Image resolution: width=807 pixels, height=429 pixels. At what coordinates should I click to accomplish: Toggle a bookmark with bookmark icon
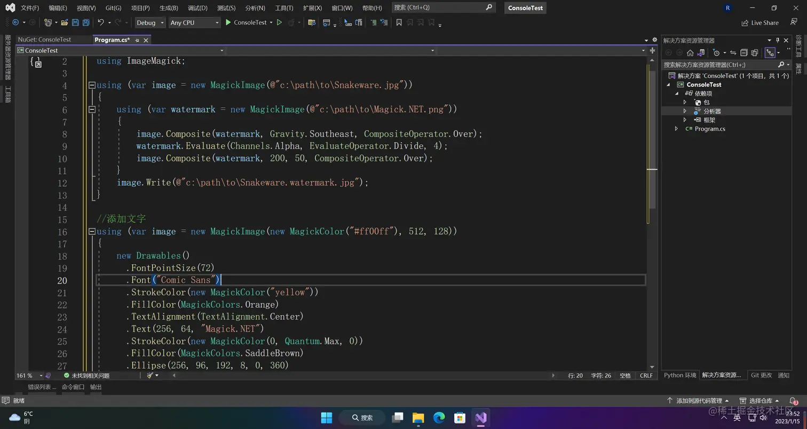click(x=399, y=22)
